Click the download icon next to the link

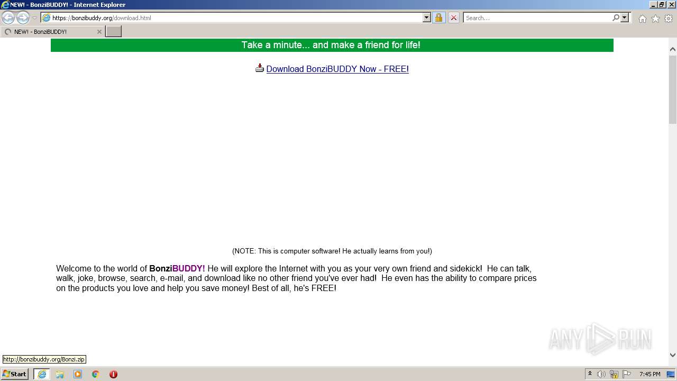[x=260, y=68]
